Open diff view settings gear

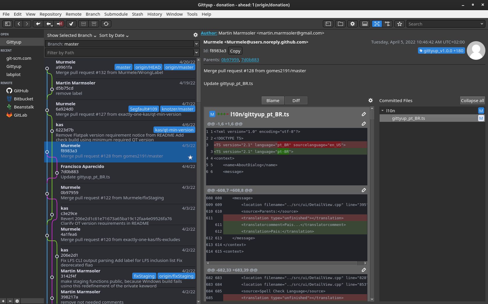(371, 100)
